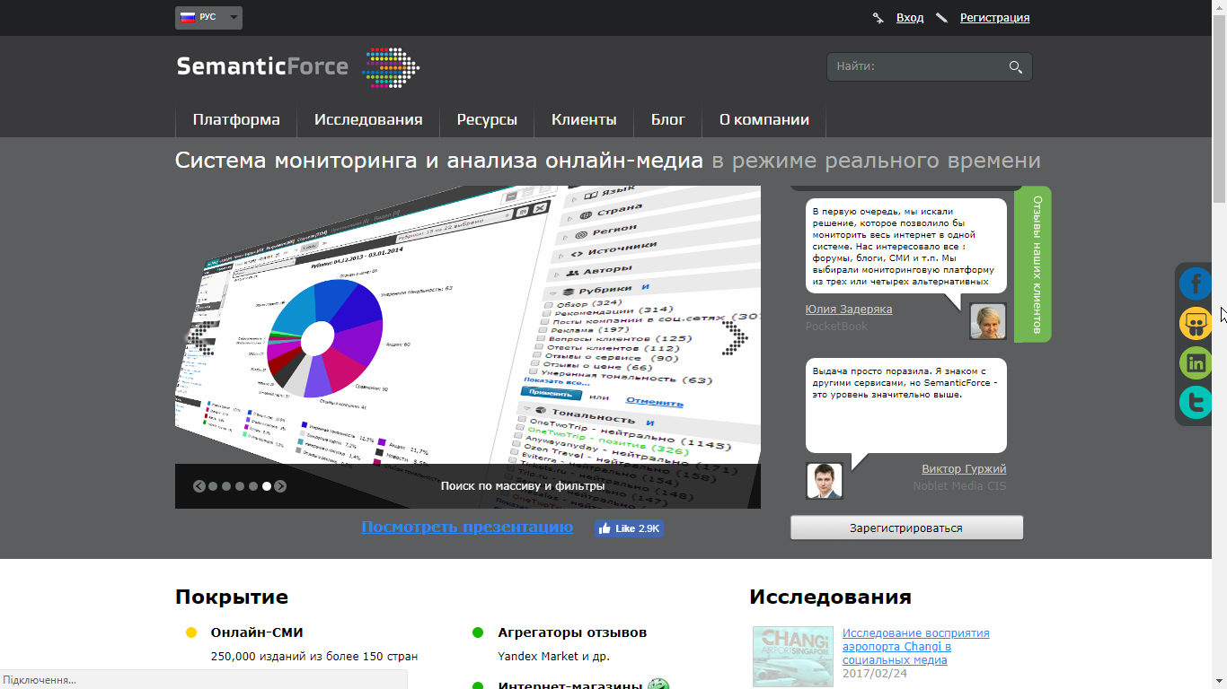Viewport: 1227px width, 689px height.
Task: Open the SlideShare social sidebar icon
Action: pyautogui.click(x=1196, y=323)
